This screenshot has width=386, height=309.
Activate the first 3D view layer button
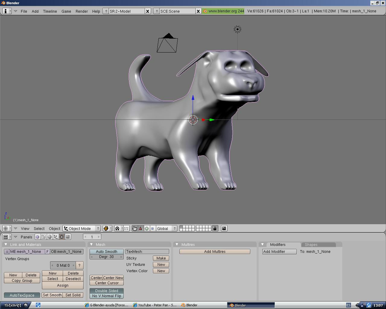(181, 227)
